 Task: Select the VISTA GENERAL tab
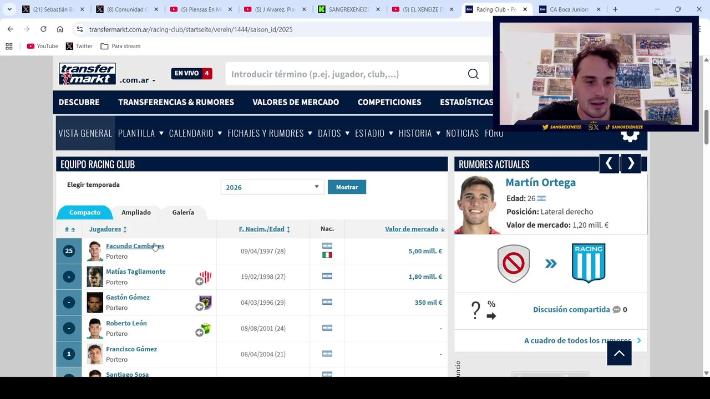(85, 133)
